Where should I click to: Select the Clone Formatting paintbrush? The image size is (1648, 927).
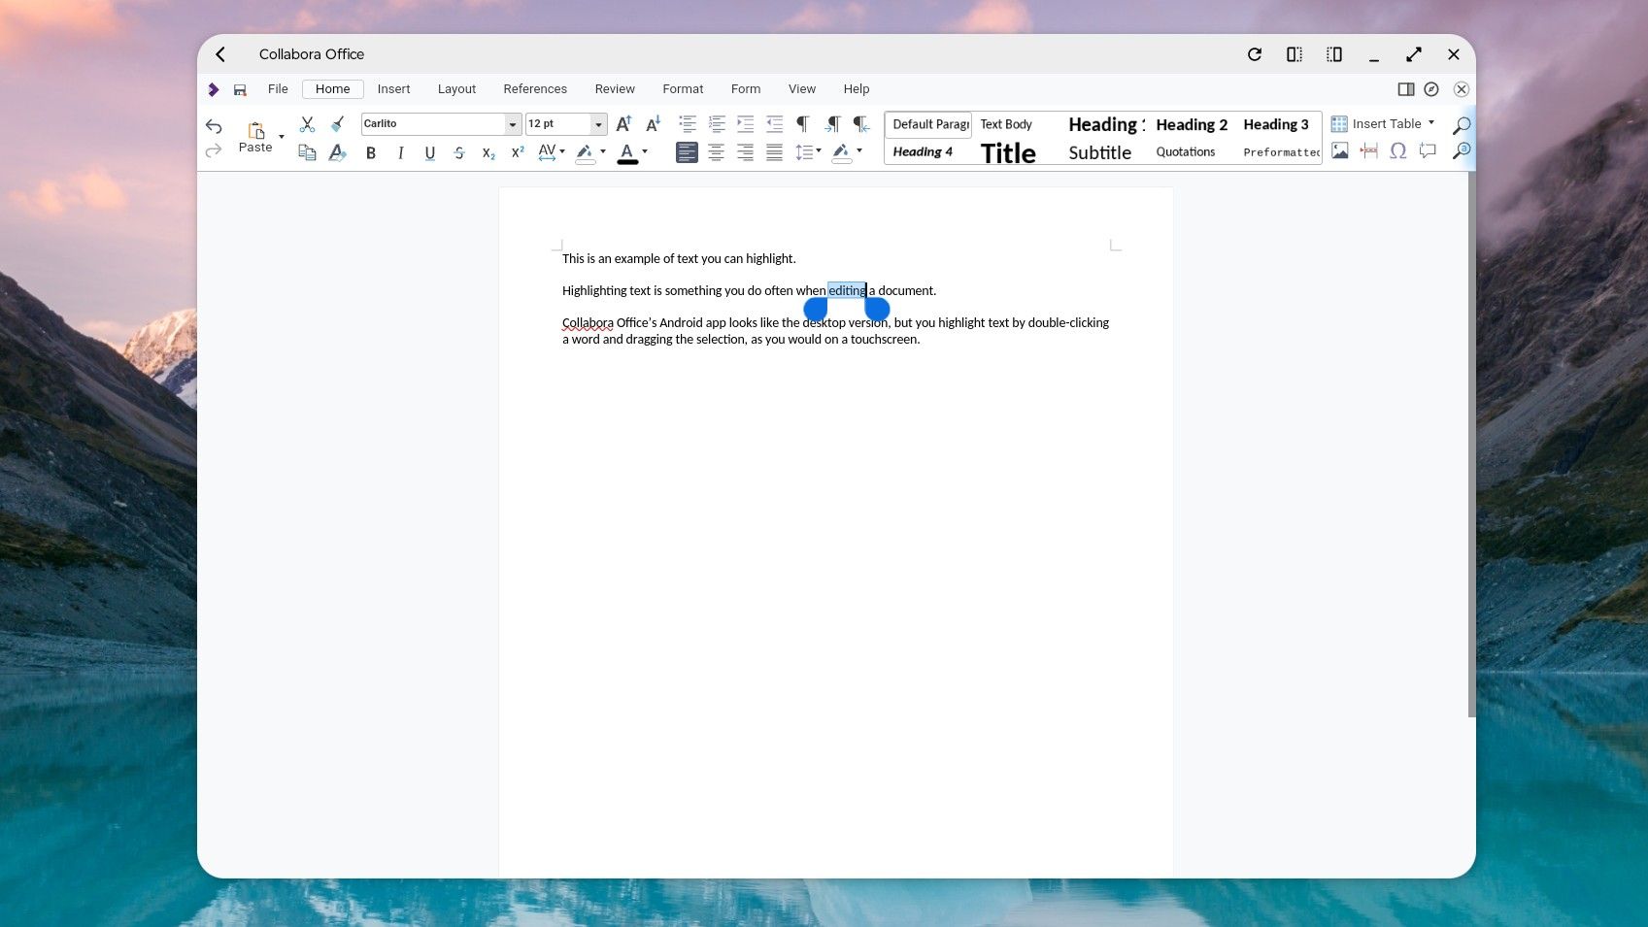[337, 124]
